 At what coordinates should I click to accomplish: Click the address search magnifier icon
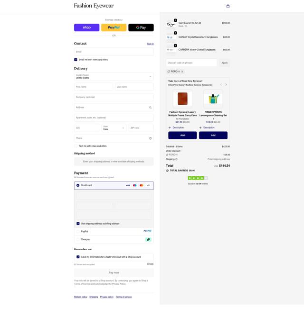coord(150,108)
